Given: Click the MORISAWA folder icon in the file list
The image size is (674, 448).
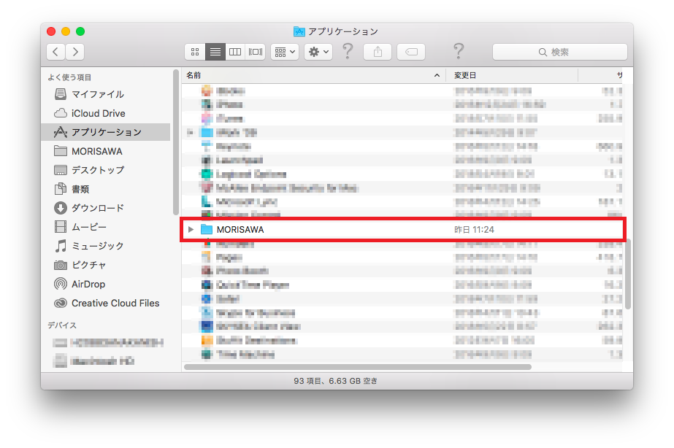Looking at the screenshot, I should click(x=207, y=229).
